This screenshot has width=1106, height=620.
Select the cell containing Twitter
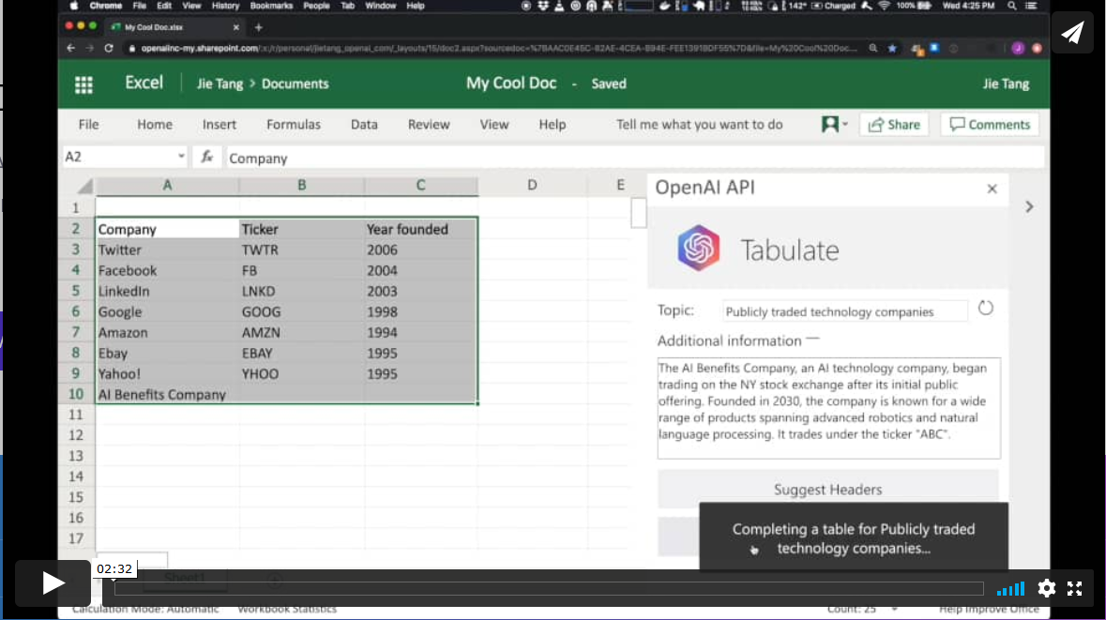pos(167,250)
